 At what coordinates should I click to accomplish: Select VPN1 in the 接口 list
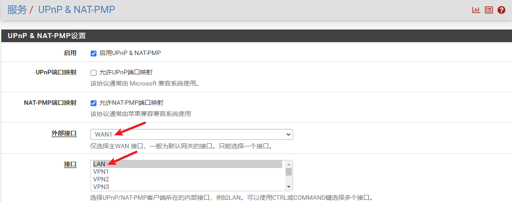click(187, 172)
